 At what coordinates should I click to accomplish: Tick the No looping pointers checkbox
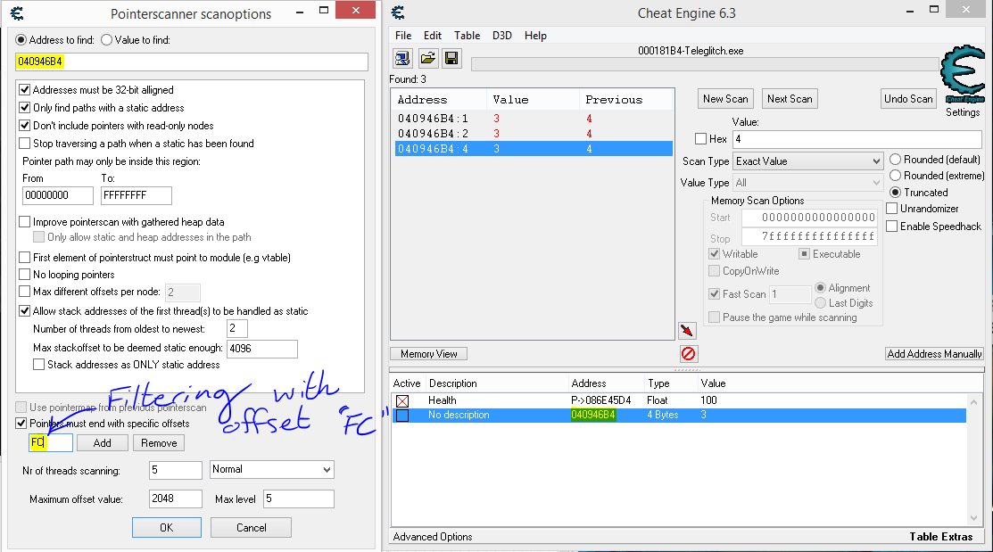(x=25, y=275)
